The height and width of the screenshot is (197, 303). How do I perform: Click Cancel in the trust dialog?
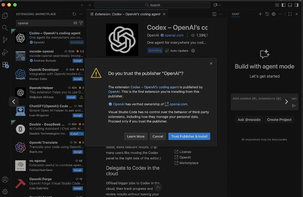coord(158,136)
